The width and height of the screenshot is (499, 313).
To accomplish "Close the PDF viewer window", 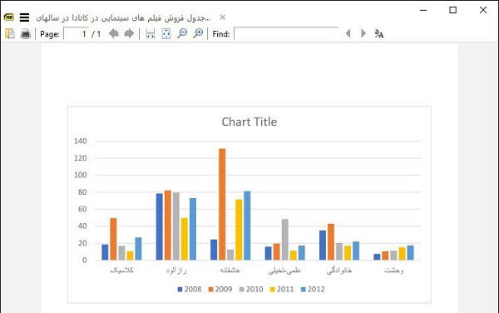I will coord(483,10).
